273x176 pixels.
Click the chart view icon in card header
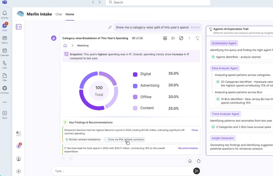click(165, 38)
